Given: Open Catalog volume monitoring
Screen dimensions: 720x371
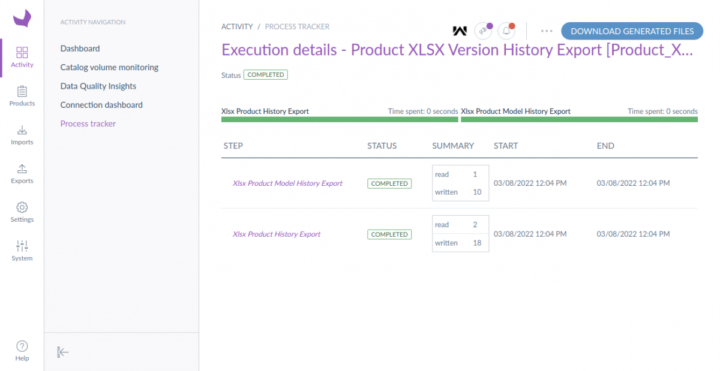Looking at the screenshot, I should pyautogui.click(x=109, y=67).
